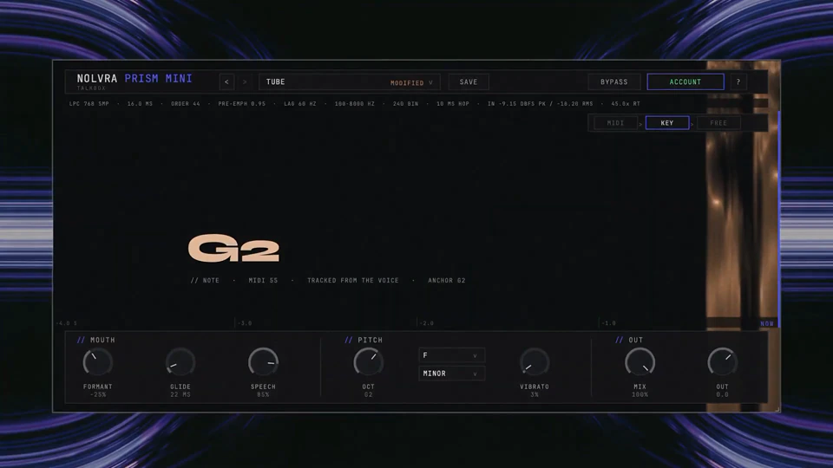The height and width of the screenshot is (468, 833).
Task: Click the SPEECH knob
Action: 263,362
